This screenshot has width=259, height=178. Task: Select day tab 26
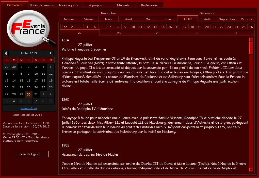[251, 27]
